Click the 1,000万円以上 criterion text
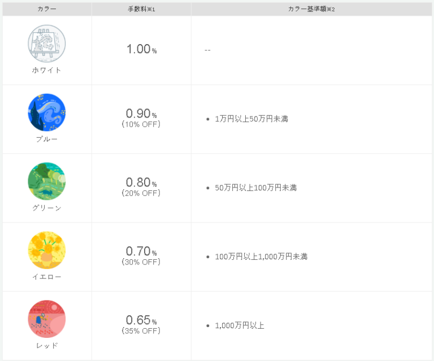 coord(240,325)
